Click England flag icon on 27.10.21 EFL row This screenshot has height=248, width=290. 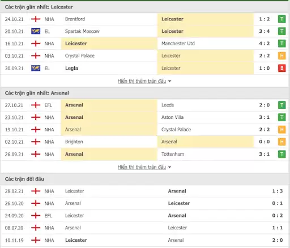pyautogui.click(x=36, y=105)
